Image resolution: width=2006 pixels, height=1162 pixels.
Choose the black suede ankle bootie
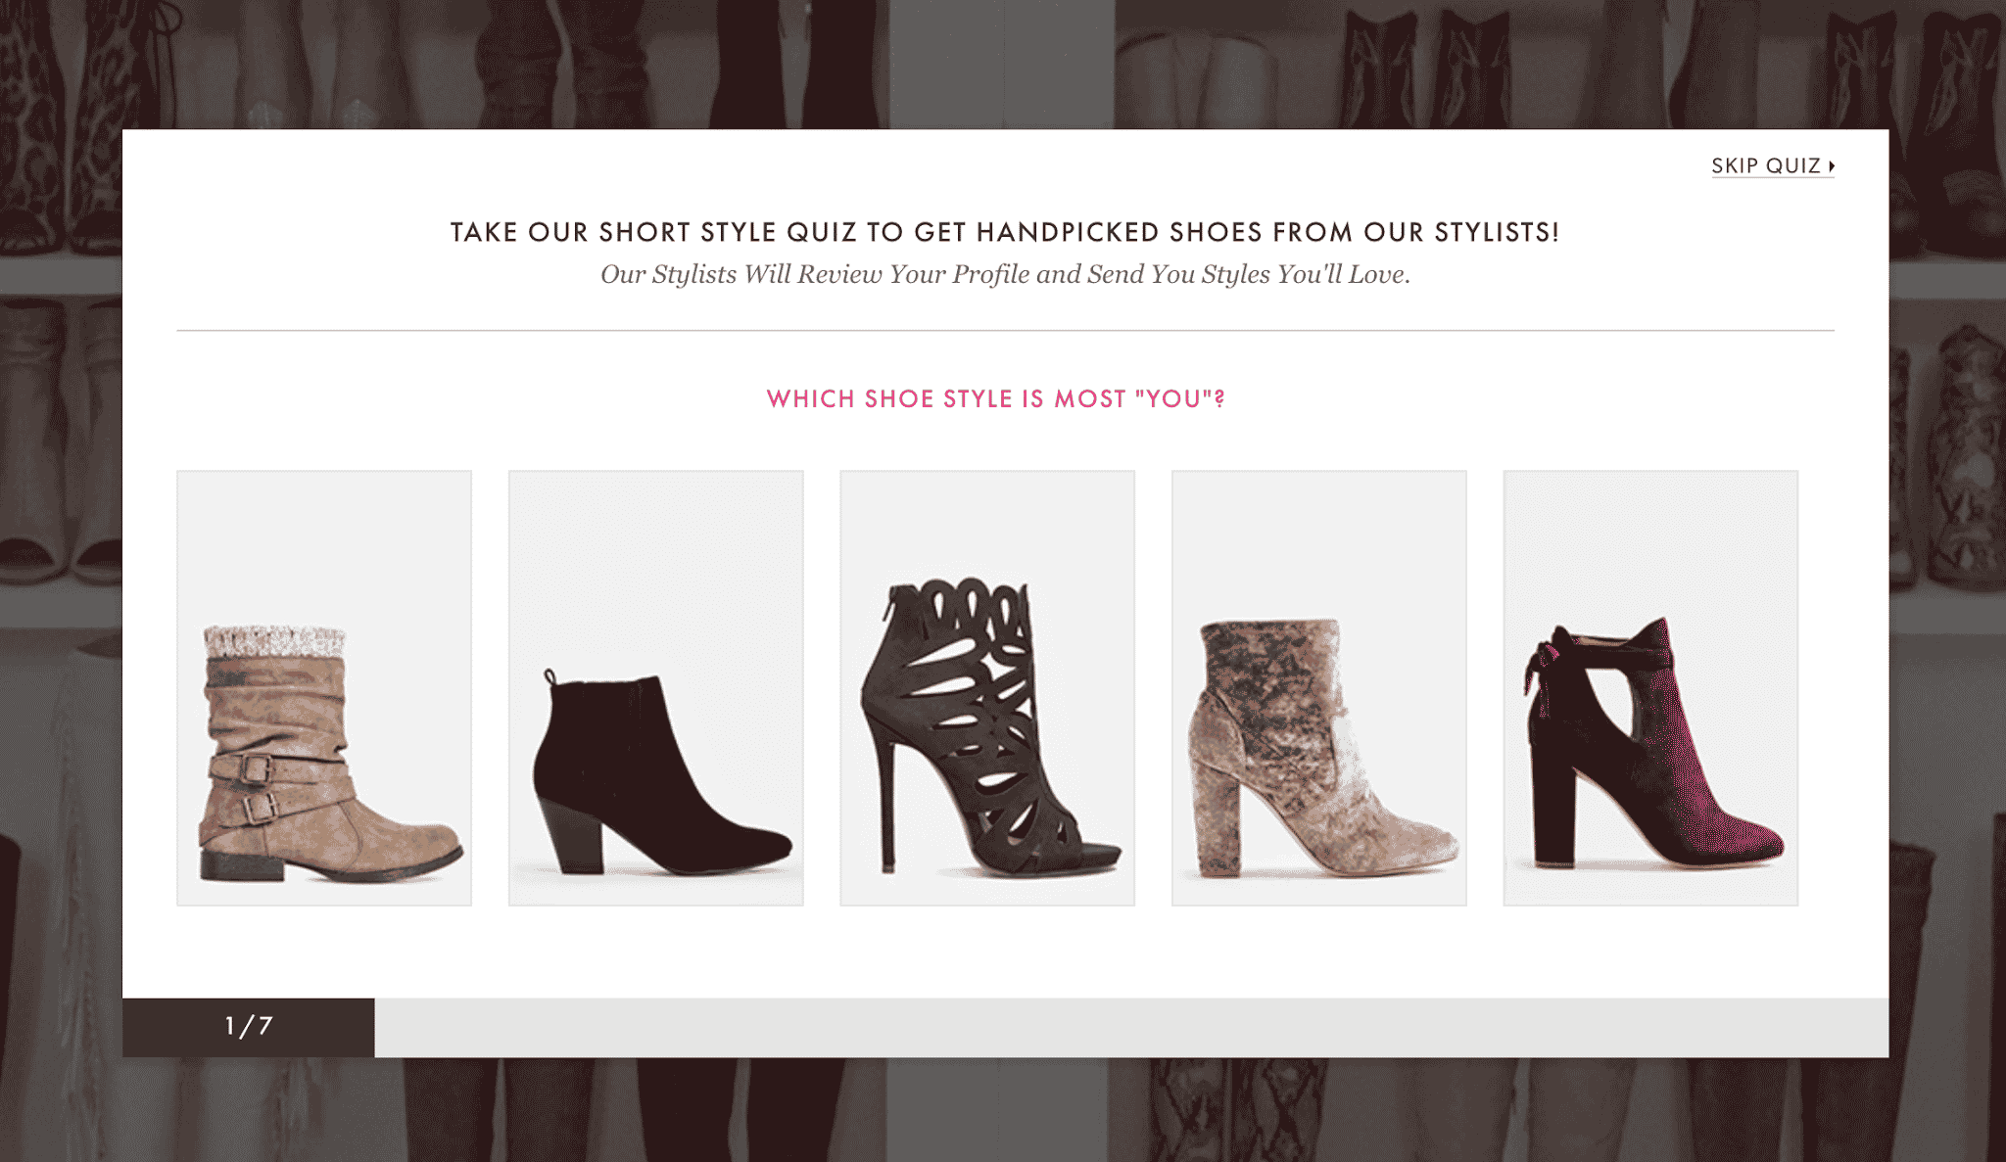coord(655,688)
